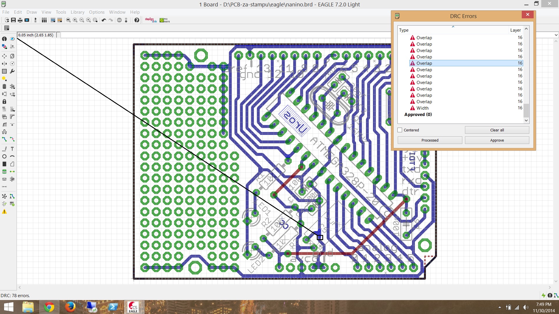Select the Route Airwire tool icon
This screenshot has width=559, height=314.
coord(4,139)
